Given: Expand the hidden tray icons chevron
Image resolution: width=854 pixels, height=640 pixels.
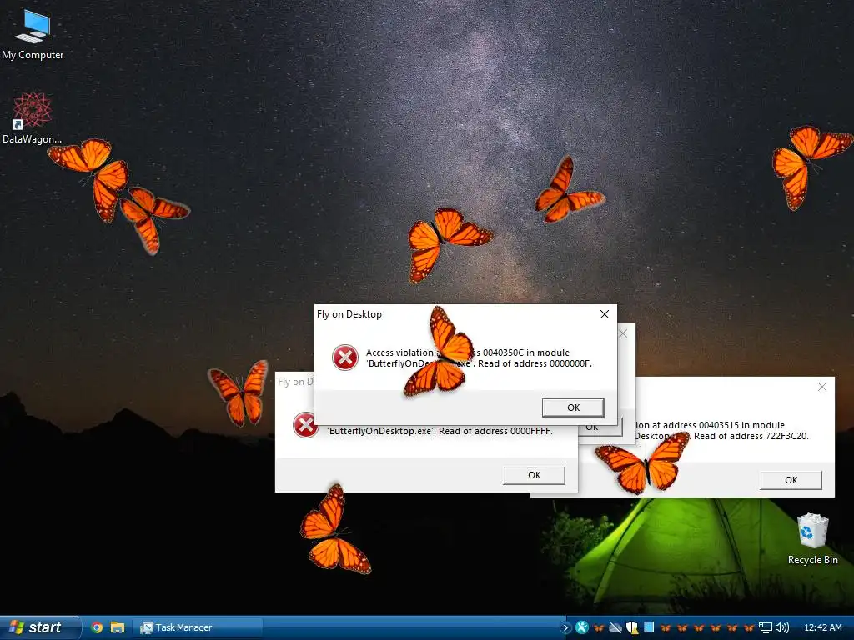Looking at the screenshot, I should tap(565, 628).
